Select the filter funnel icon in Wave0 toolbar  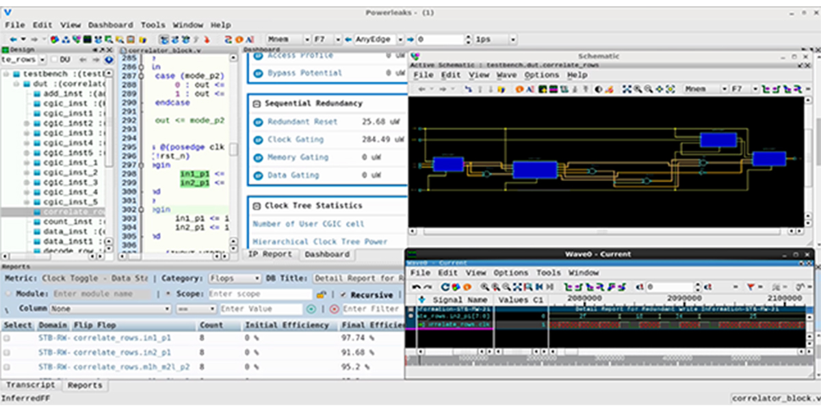point(751,287)
